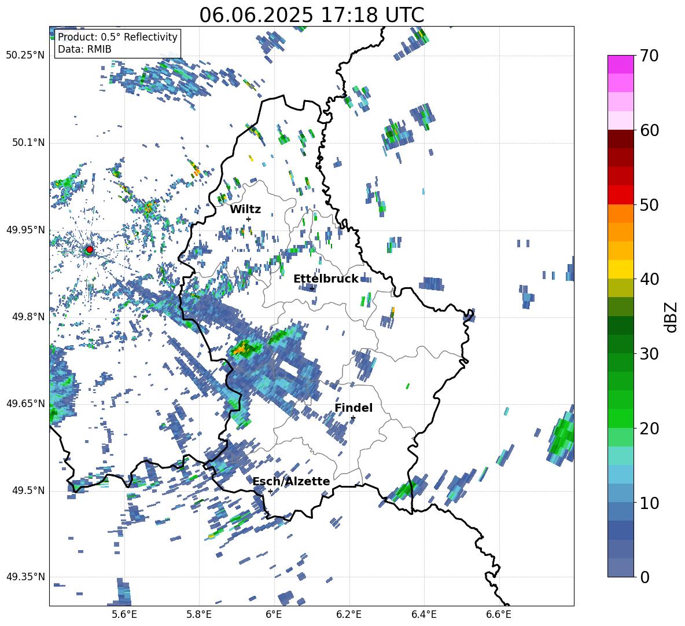The height and width of the screenshot is (626, 685).
Task: Click the 49.95°N latitude label
Action: (25, 229)
